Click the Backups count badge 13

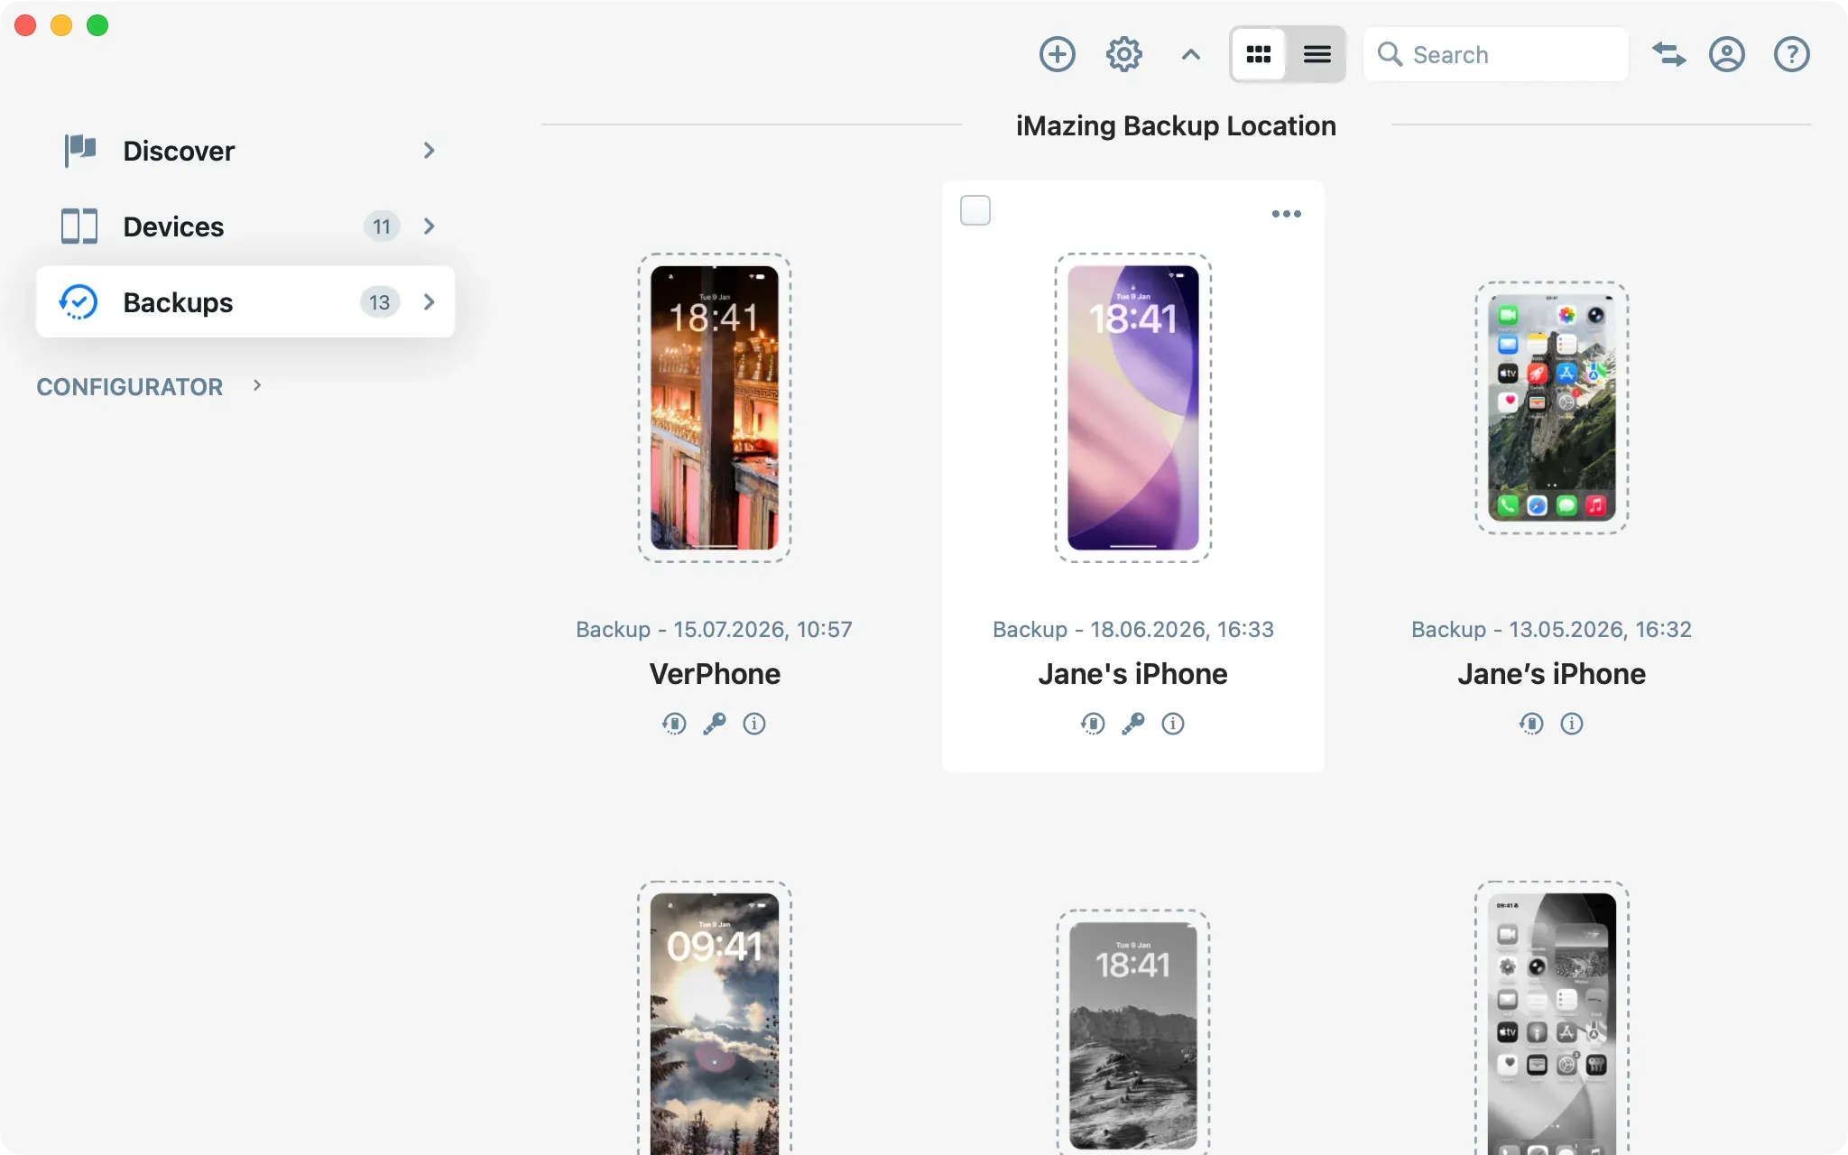[x=380, y=301]
